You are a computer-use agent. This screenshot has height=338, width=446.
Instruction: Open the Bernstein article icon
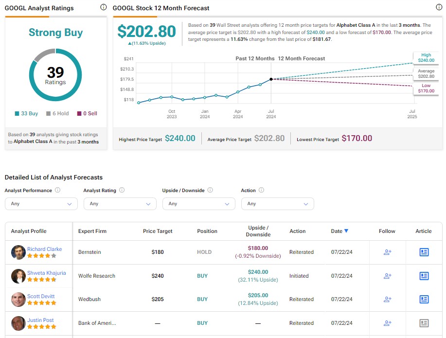[x=424, y=252]
